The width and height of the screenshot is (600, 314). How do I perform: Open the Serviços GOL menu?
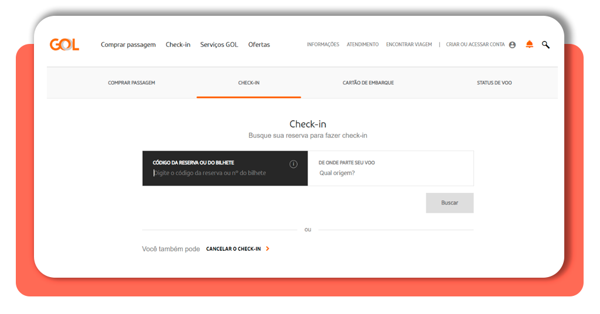tap(219, 45)
